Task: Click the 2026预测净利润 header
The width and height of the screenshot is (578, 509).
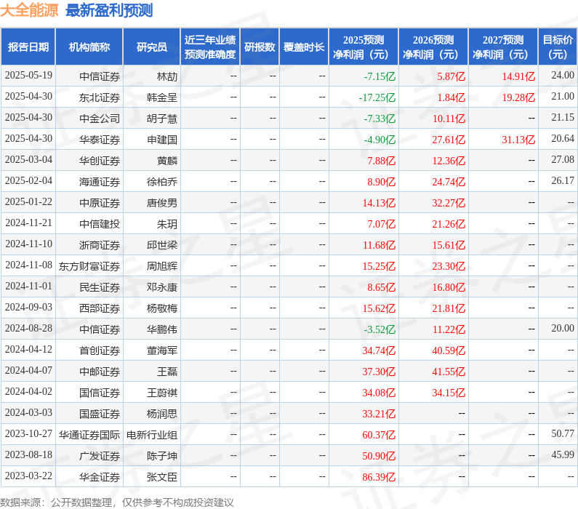Action: point(433,47)
